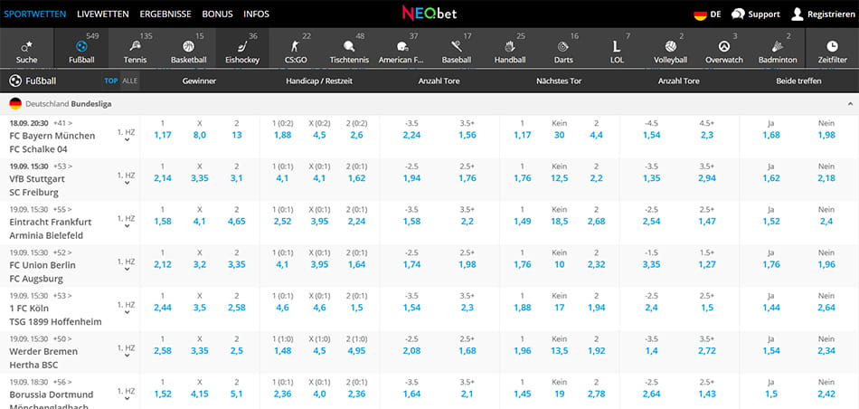Open the Zeitfilter clock icon

point(832,46)
